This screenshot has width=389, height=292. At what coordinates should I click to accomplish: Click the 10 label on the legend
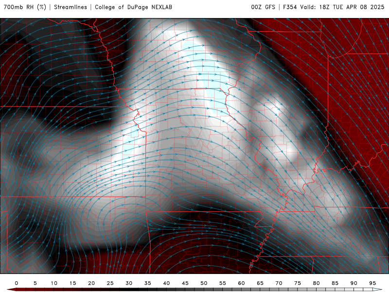tap(54, 283)
